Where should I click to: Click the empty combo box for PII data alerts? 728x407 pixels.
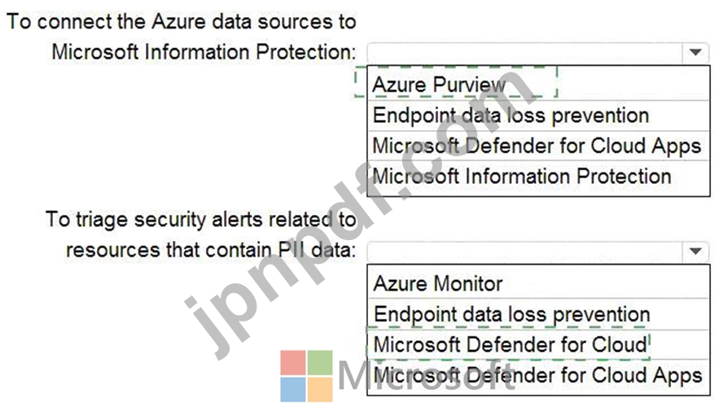pos(524,252)
